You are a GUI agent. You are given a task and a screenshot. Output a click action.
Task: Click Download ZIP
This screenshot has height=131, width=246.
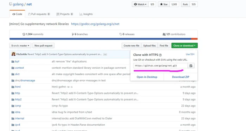click(181, 77)
